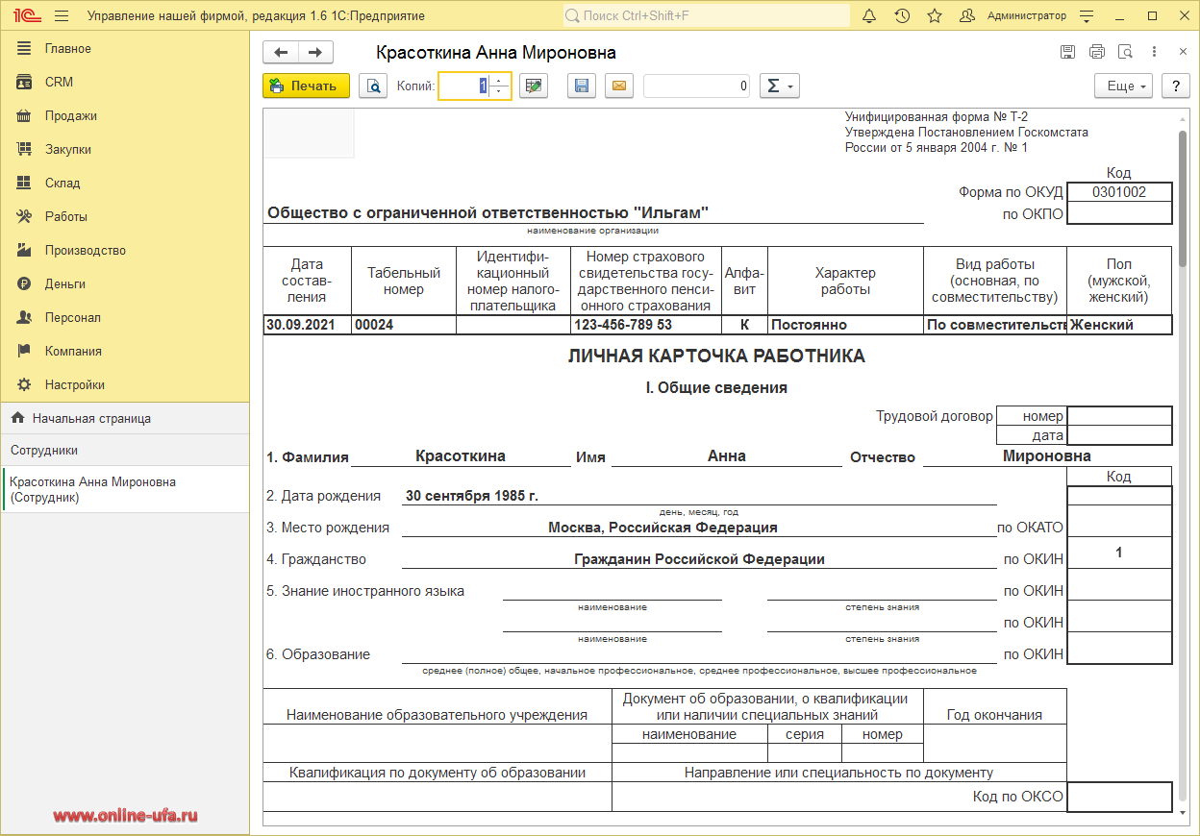Open notifications bell icon

click(x=869, y=15)
